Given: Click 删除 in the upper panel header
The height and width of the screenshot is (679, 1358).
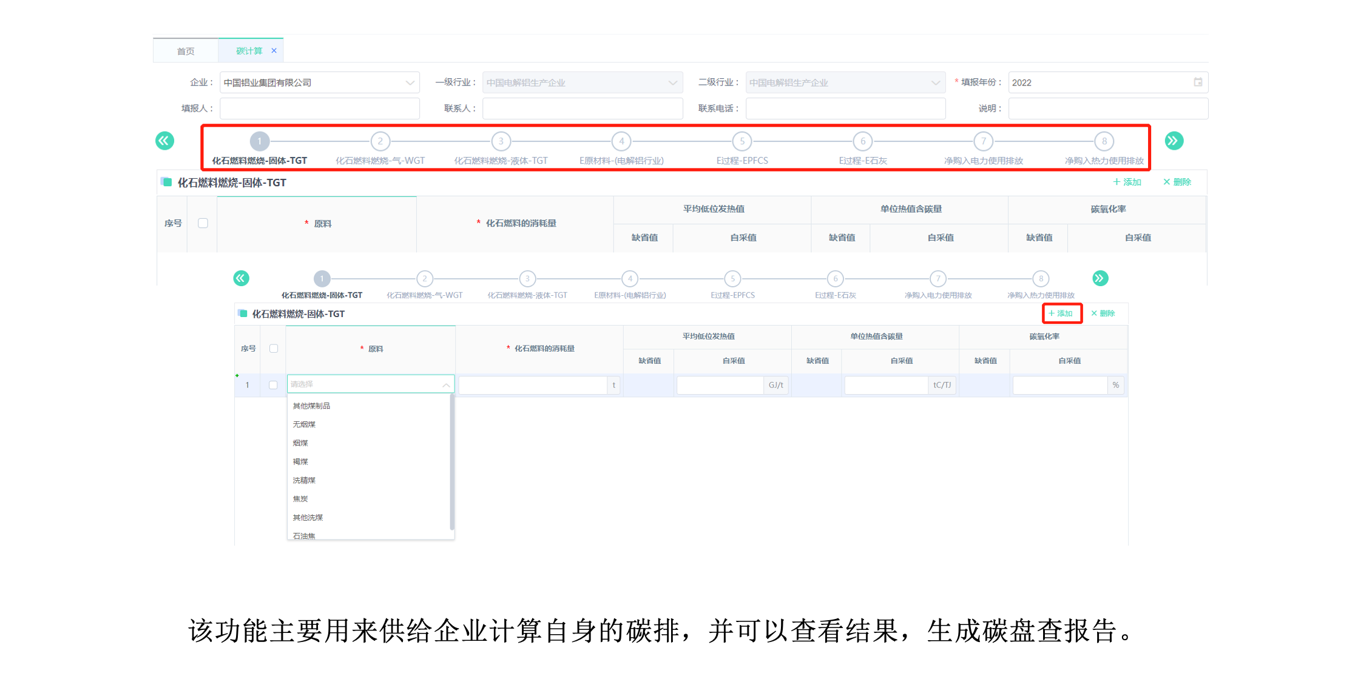Looking at the screenshot, I should click(1177, 182).
